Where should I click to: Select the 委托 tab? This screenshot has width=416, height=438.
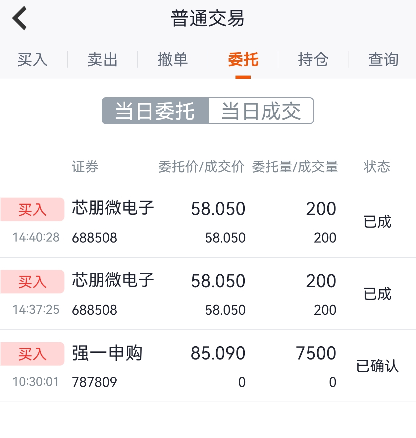pos(243,60)
